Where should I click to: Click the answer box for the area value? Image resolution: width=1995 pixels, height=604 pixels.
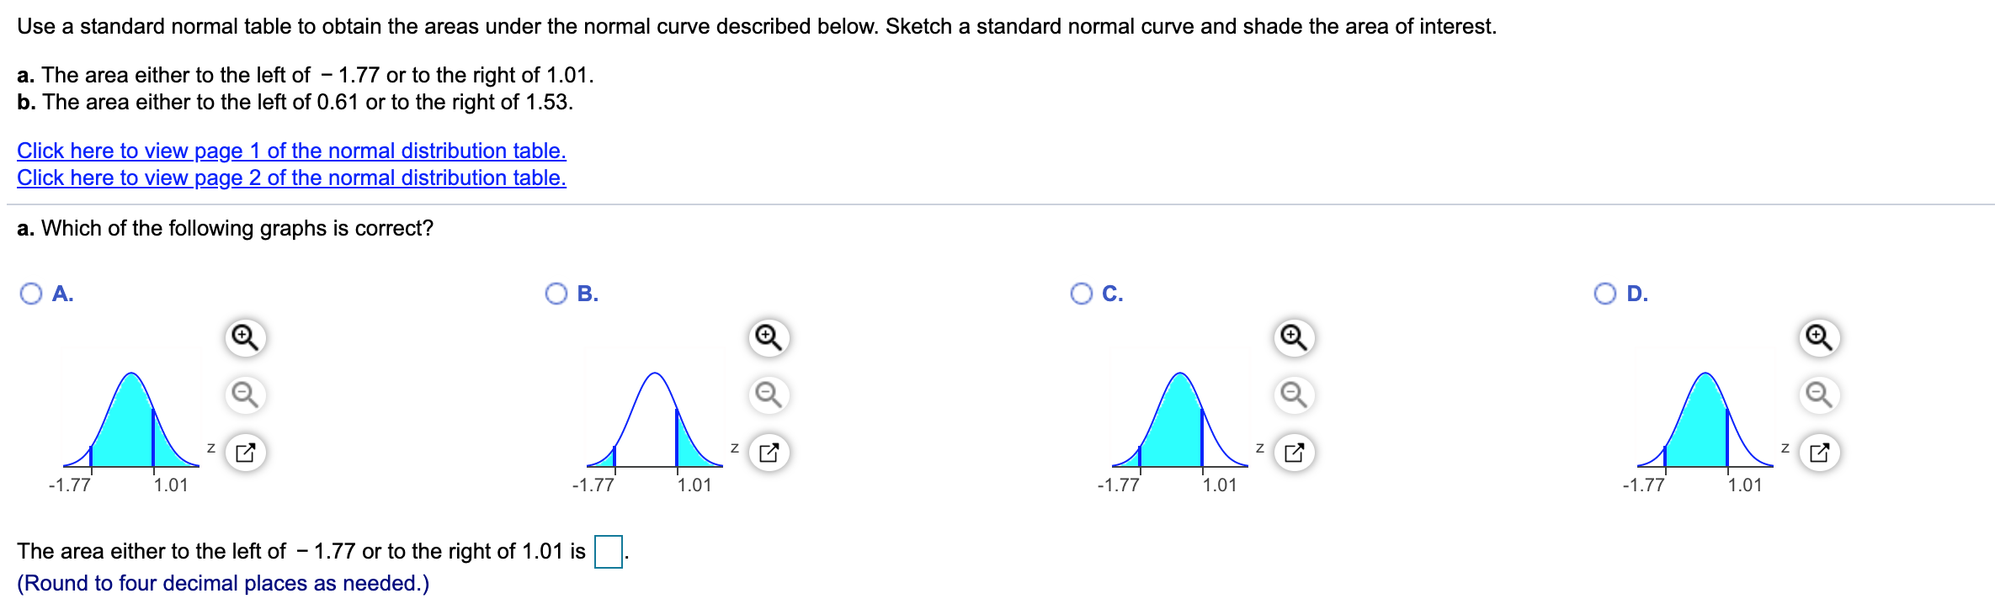pyautogui.click(x=609, y=550)
